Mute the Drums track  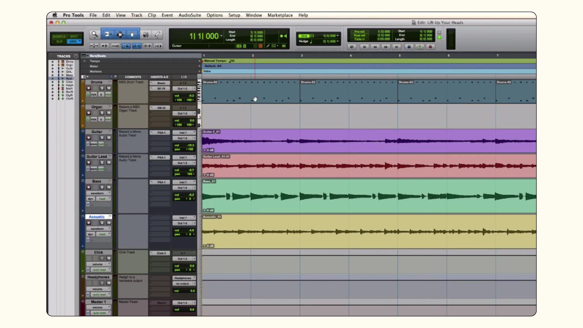click(x=109, y=88)
